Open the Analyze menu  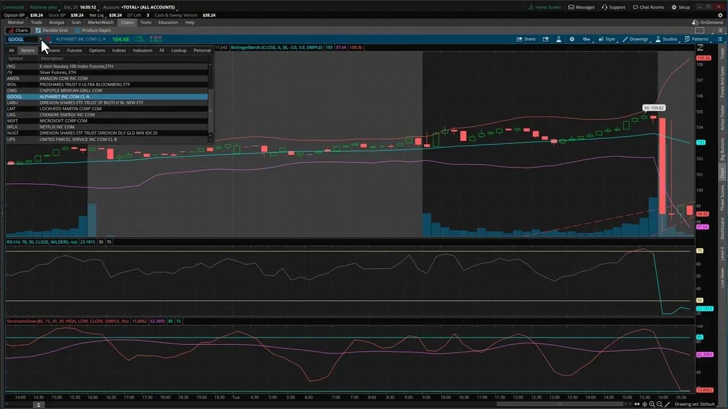pos(56,22)
